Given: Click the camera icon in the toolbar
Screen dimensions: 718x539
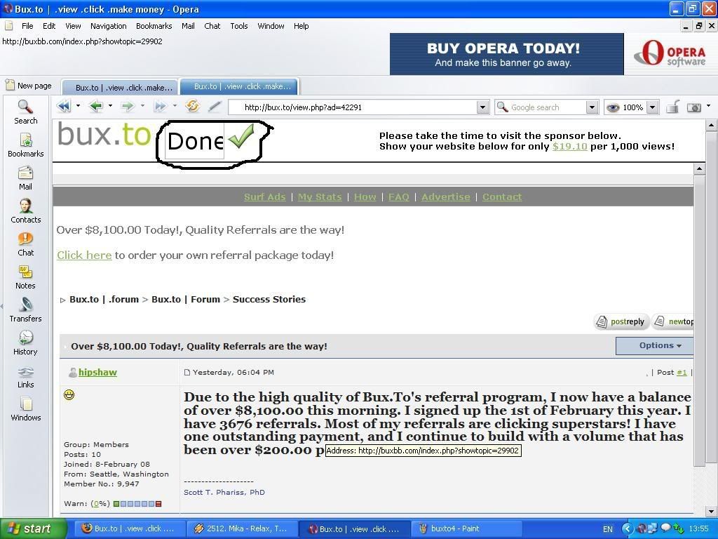Looking at the screenshot, I should [x=693, y=107].
